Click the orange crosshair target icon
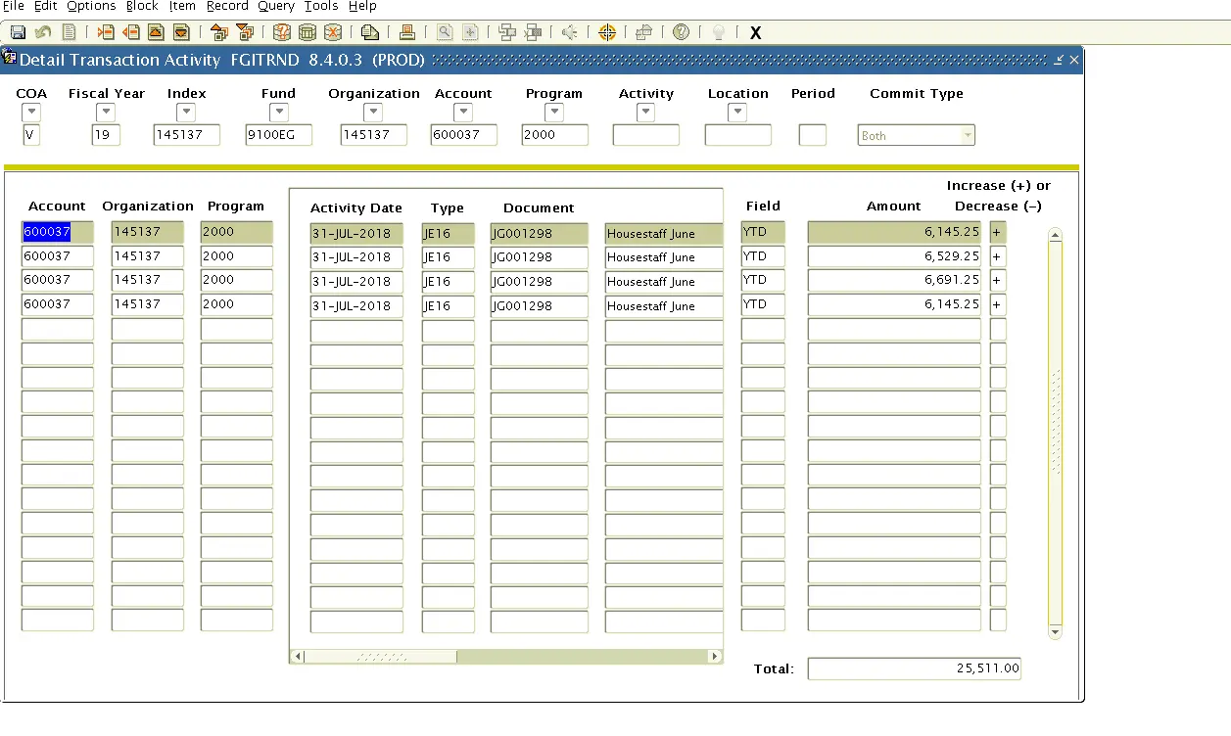Screen dimensions: 1231x736 (607, 32)
